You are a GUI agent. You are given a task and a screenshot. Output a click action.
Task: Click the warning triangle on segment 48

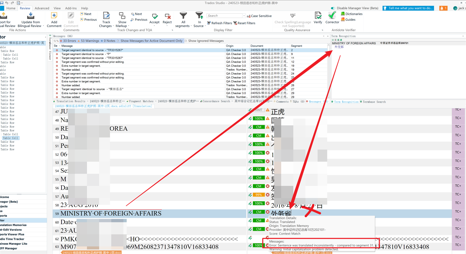click(x=268, y=119)
